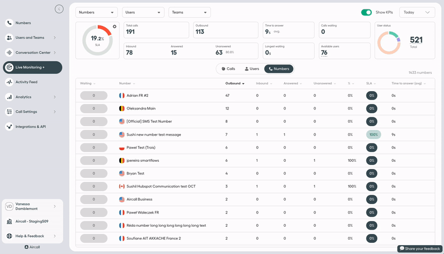Image resolution: width=444 pixels, height=254 pixels.
Task: Click the Analytics chart icon
Action: tap(9, 97)
